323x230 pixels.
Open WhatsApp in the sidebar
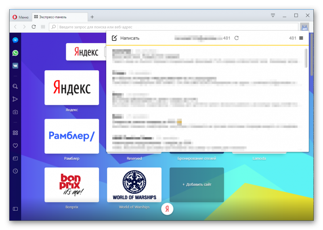[15, 53]
